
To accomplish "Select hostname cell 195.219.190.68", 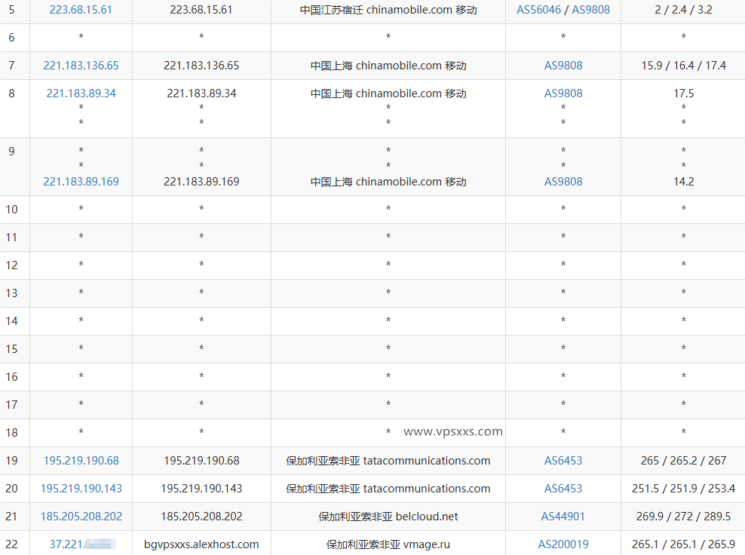I will [201, 461].
